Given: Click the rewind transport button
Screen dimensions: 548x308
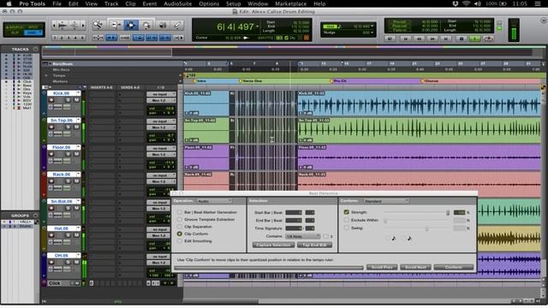Looking at the screenshot, I should pos(419,38).
